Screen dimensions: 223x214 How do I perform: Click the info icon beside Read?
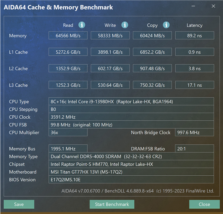[82, 25]
